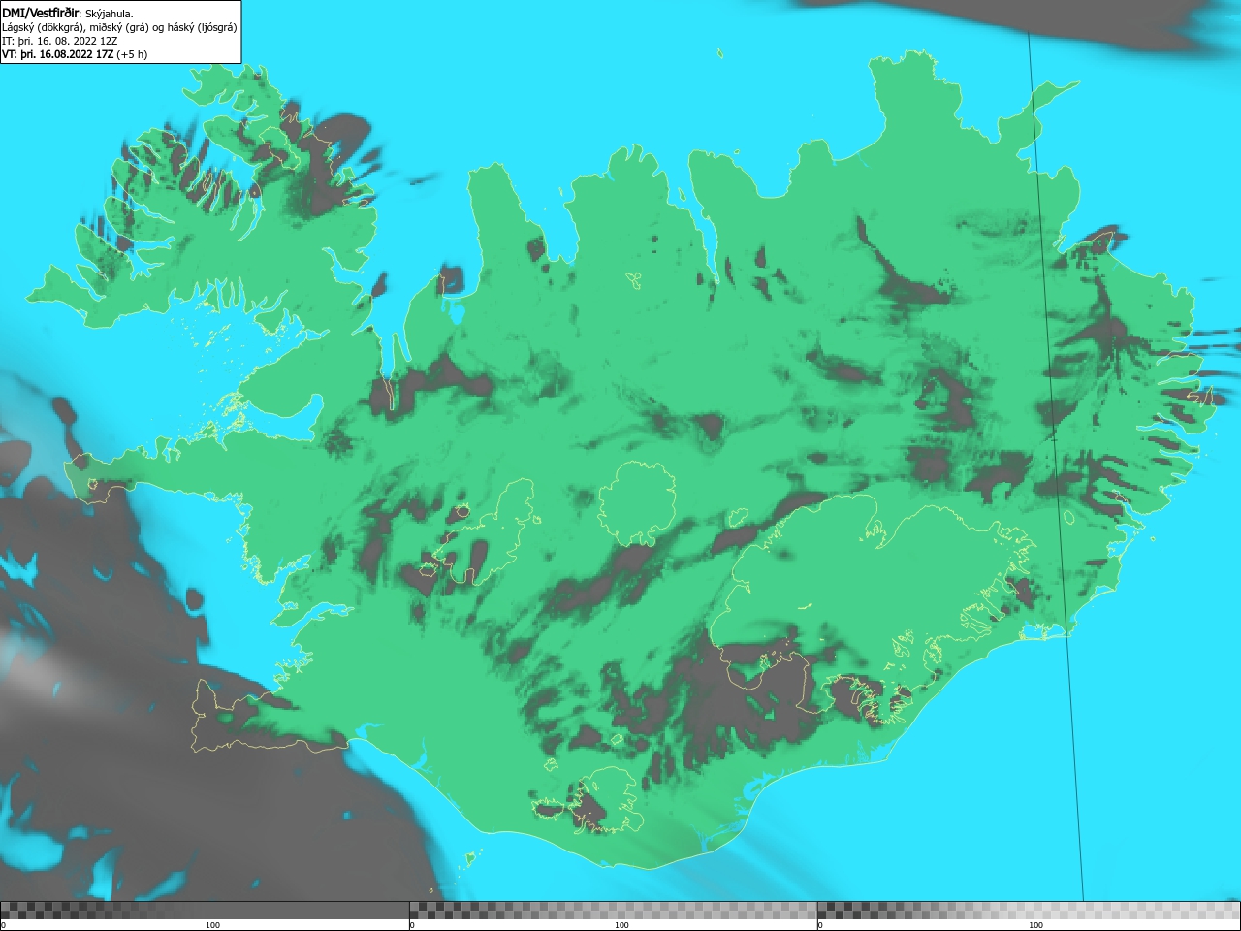Click the '100' label under the lightest color bar
The width and height of the screenshot is (1241, 931).
click(1035, 925)
